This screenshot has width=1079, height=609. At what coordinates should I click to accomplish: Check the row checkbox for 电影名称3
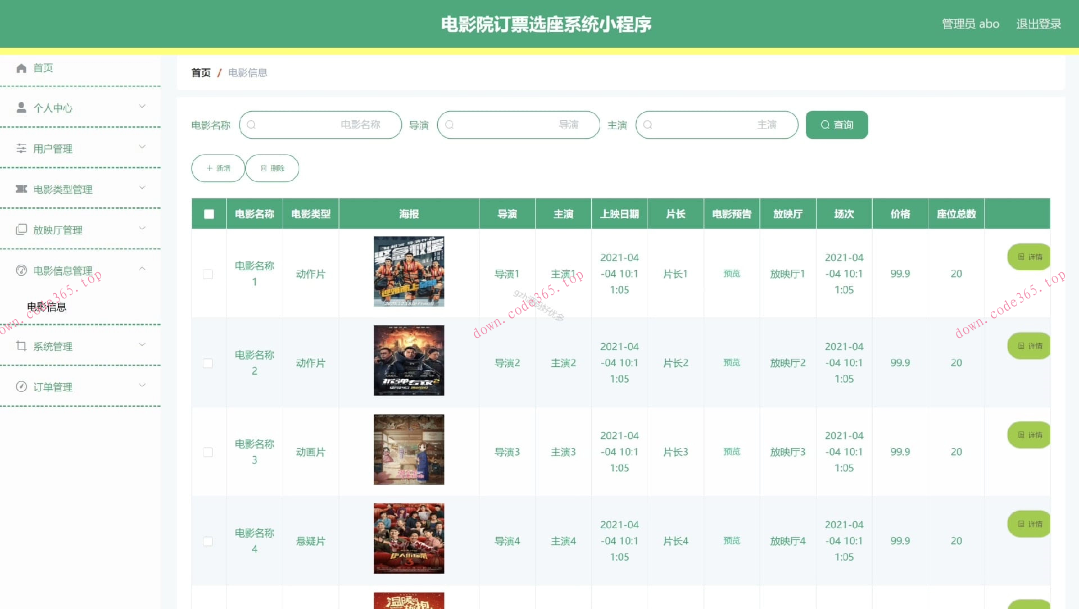click(x=208, y=452)
